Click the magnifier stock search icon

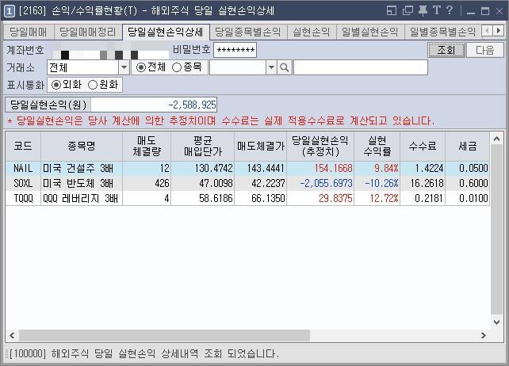click(285, 67)
